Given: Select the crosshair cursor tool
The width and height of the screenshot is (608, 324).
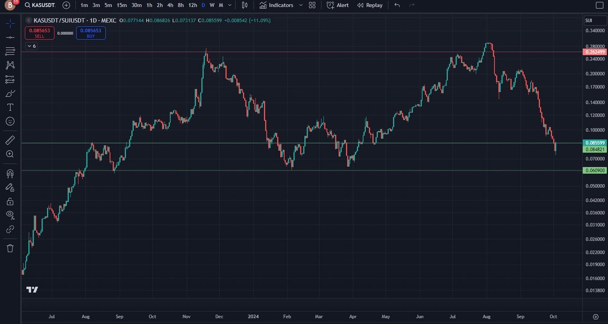Looking at the screenshot, I should coord(10,23).
